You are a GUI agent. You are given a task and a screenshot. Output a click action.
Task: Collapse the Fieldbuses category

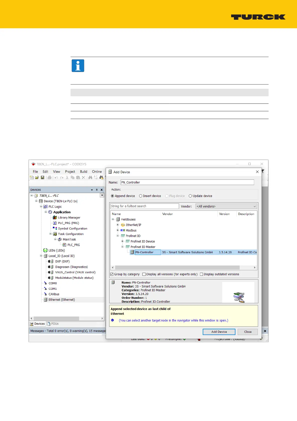[113, 219]
